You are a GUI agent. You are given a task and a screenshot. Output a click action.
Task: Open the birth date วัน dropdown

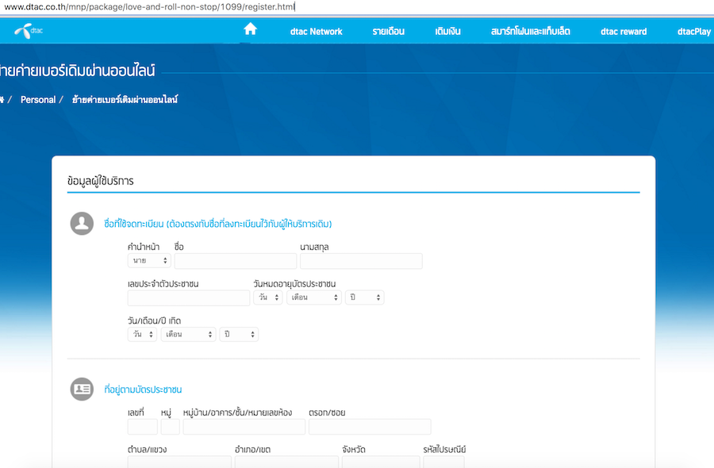[x=142, y=335]
